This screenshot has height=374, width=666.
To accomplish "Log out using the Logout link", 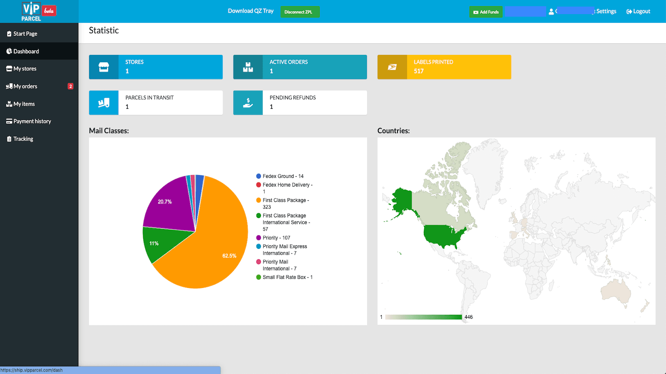I will [639, 12].
